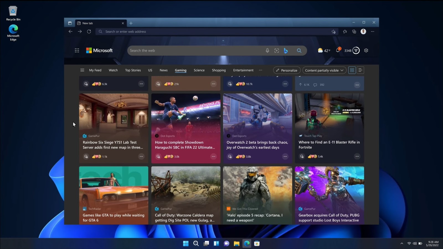The height and width of the screenshot is (249, 443).
Task: Open Where to Find an E-11 Blaster article
Action: [x=329, y=145]
